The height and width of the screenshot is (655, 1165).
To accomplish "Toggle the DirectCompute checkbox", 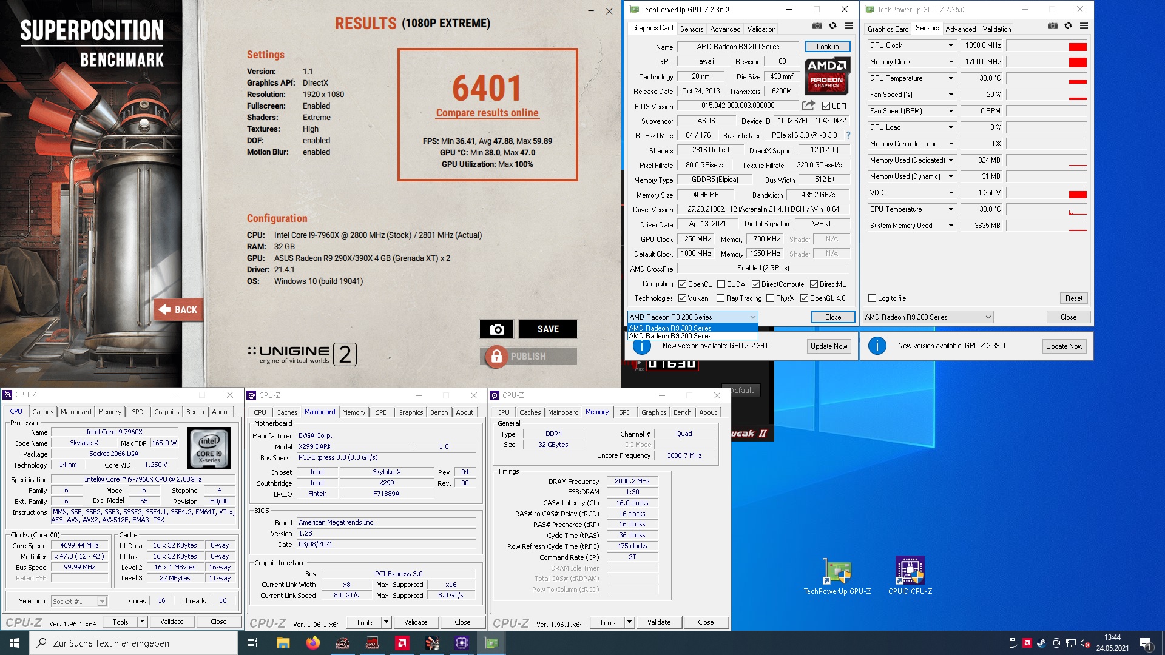I will pos(755,284).
